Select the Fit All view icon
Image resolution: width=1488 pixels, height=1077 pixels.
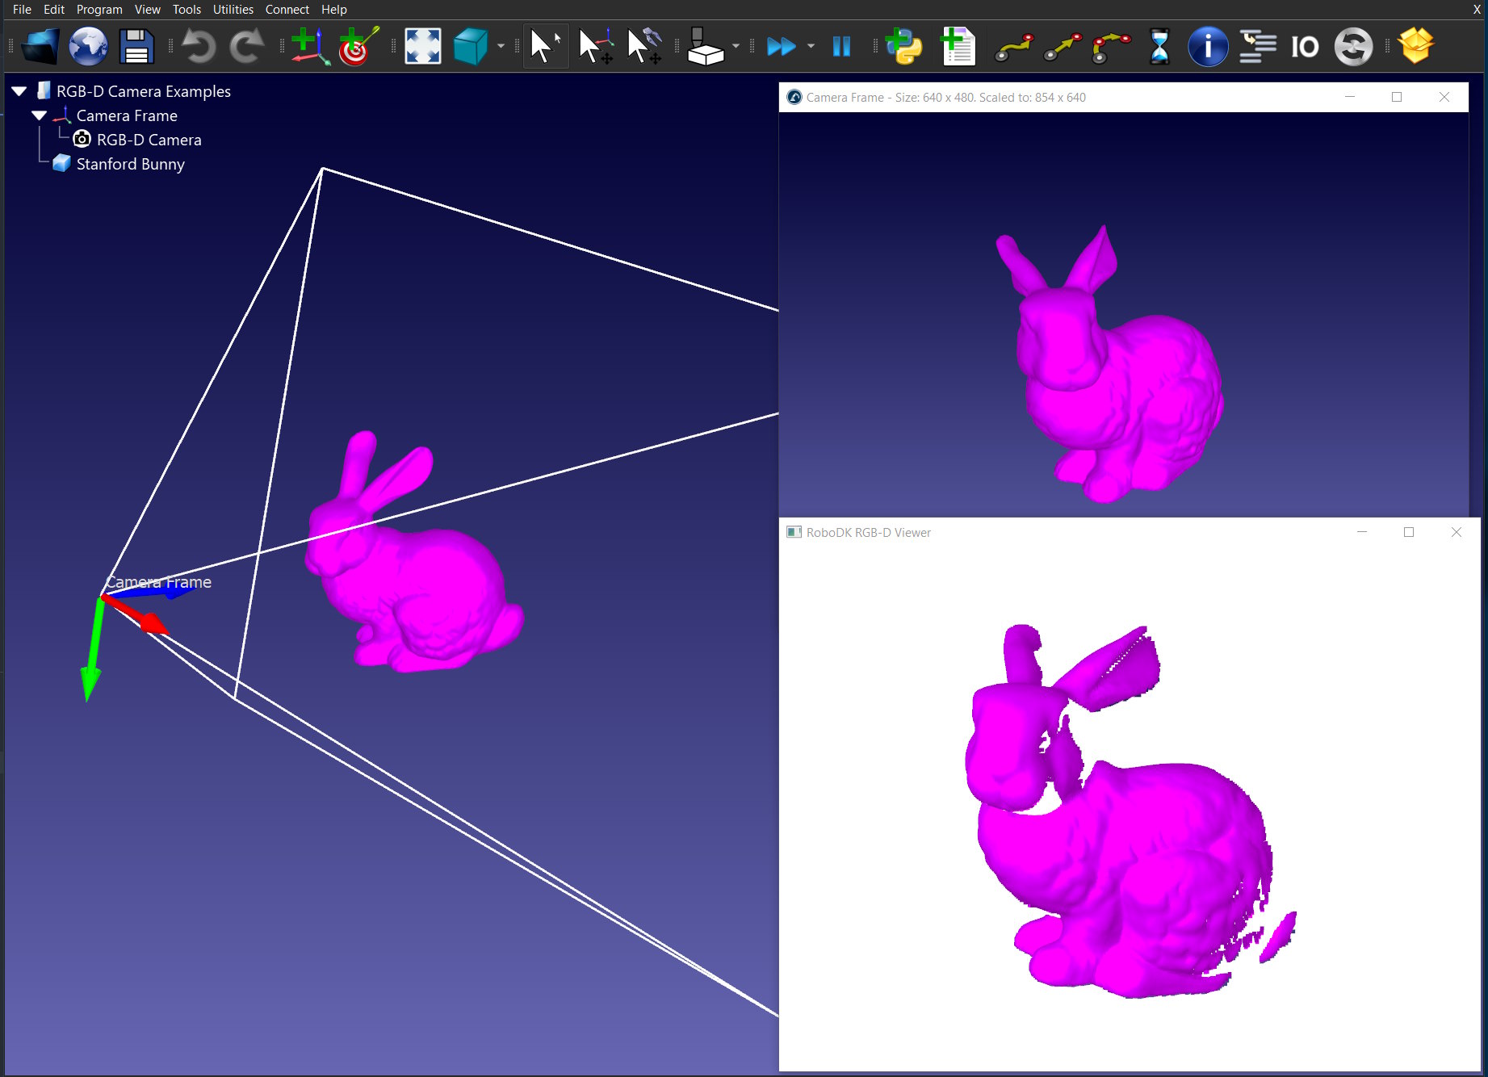(421, 46)
